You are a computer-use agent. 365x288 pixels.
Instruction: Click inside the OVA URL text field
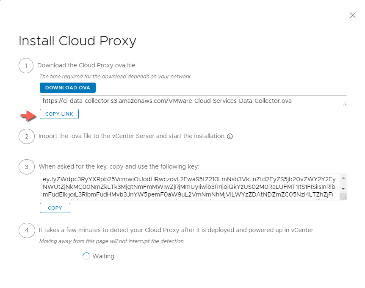tap(191, 101)
